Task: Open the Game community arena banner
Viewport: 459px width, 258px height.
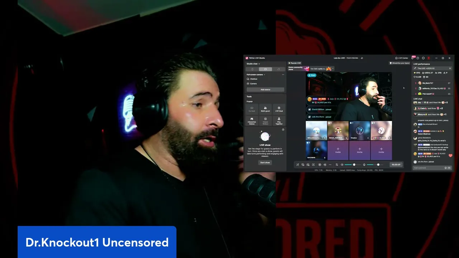Action: (x=298, y=68)
